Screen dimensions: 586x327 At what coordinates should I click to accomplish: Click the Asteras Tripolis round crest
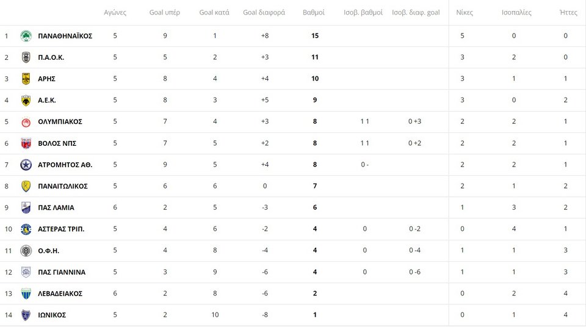tap(26, 229)
